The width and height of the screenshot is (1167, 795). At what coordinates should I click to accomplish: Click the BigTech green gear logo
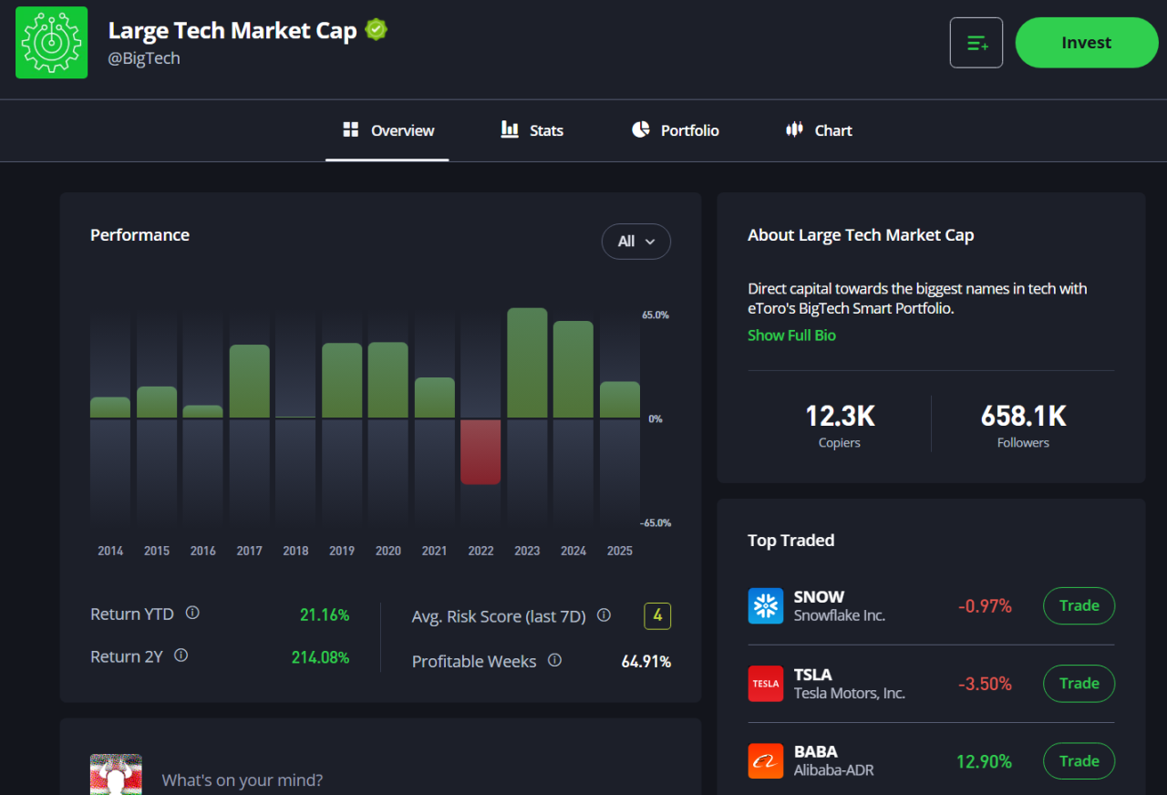tap(52, 42)
